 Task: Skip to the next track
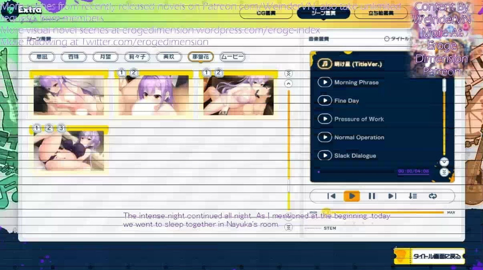point(392,196)
